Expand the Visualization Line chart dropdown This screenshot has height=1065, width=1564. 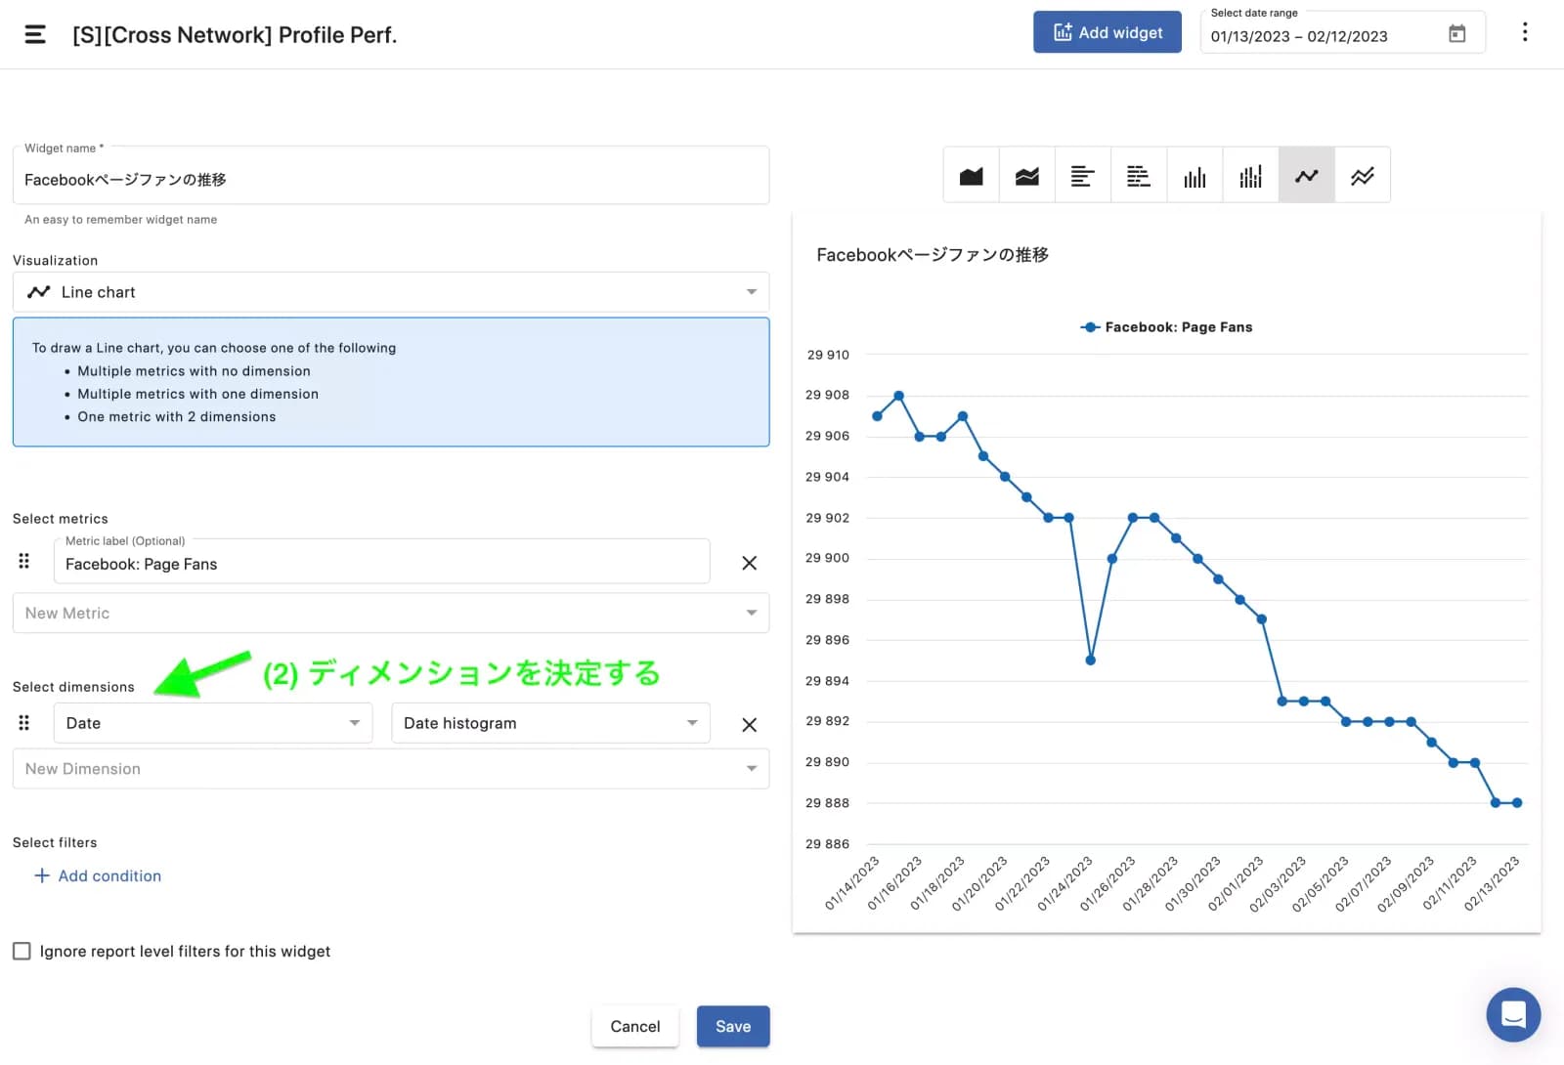[391, 292]
